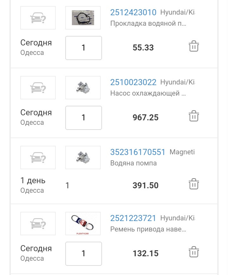Click the "Водяна помпа" product description
The image size is (228, 275).
pyautogui.click(x=133, y=163)
